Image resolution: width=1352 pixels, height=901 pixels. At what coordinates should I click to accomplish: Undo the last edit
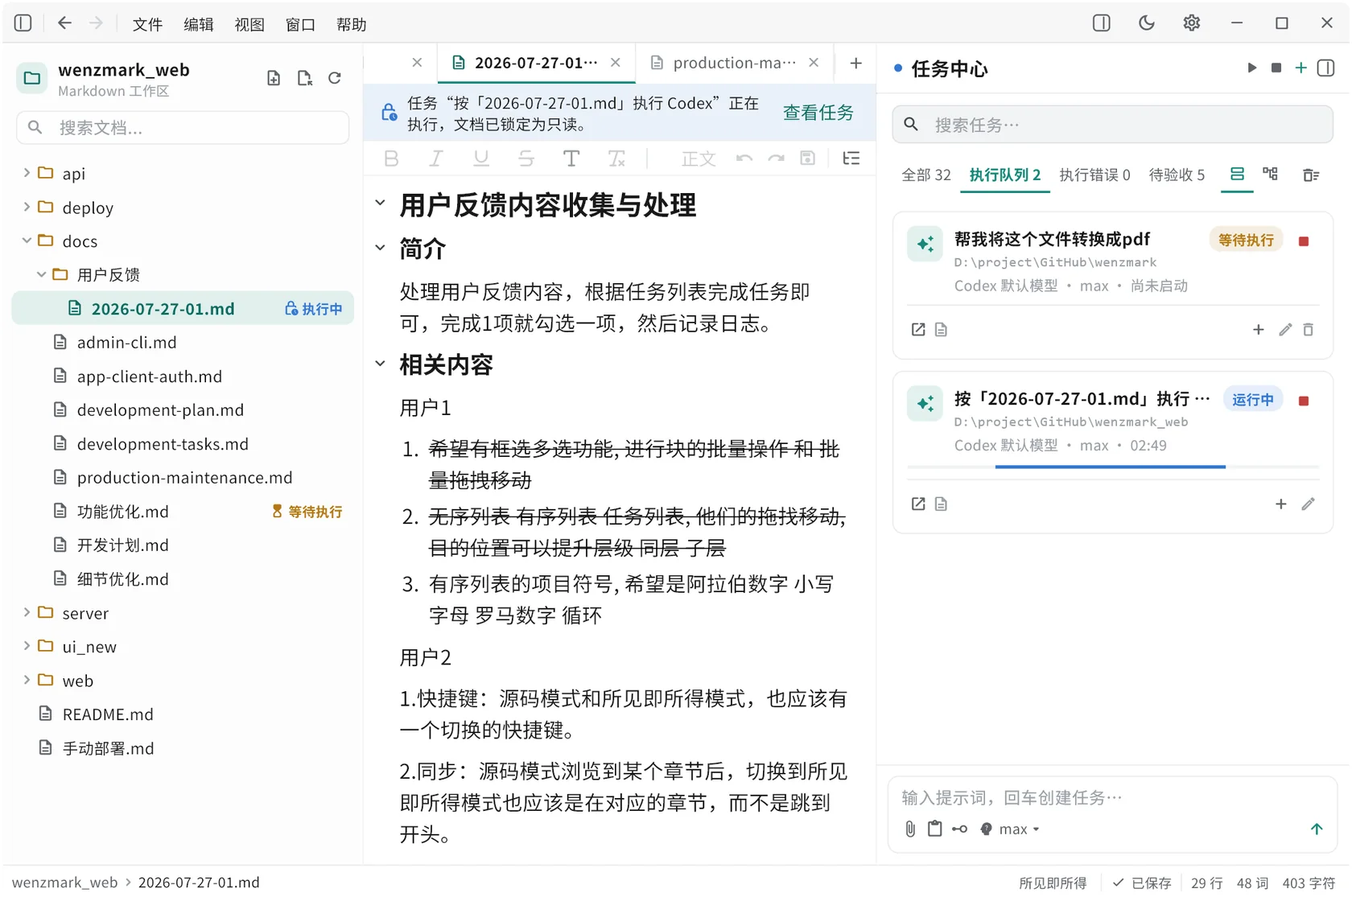coord(744,158)
